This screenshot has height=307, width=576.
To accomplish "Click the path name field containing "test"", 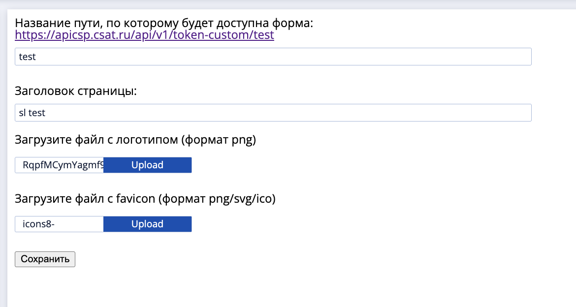I will pos(273,57).
